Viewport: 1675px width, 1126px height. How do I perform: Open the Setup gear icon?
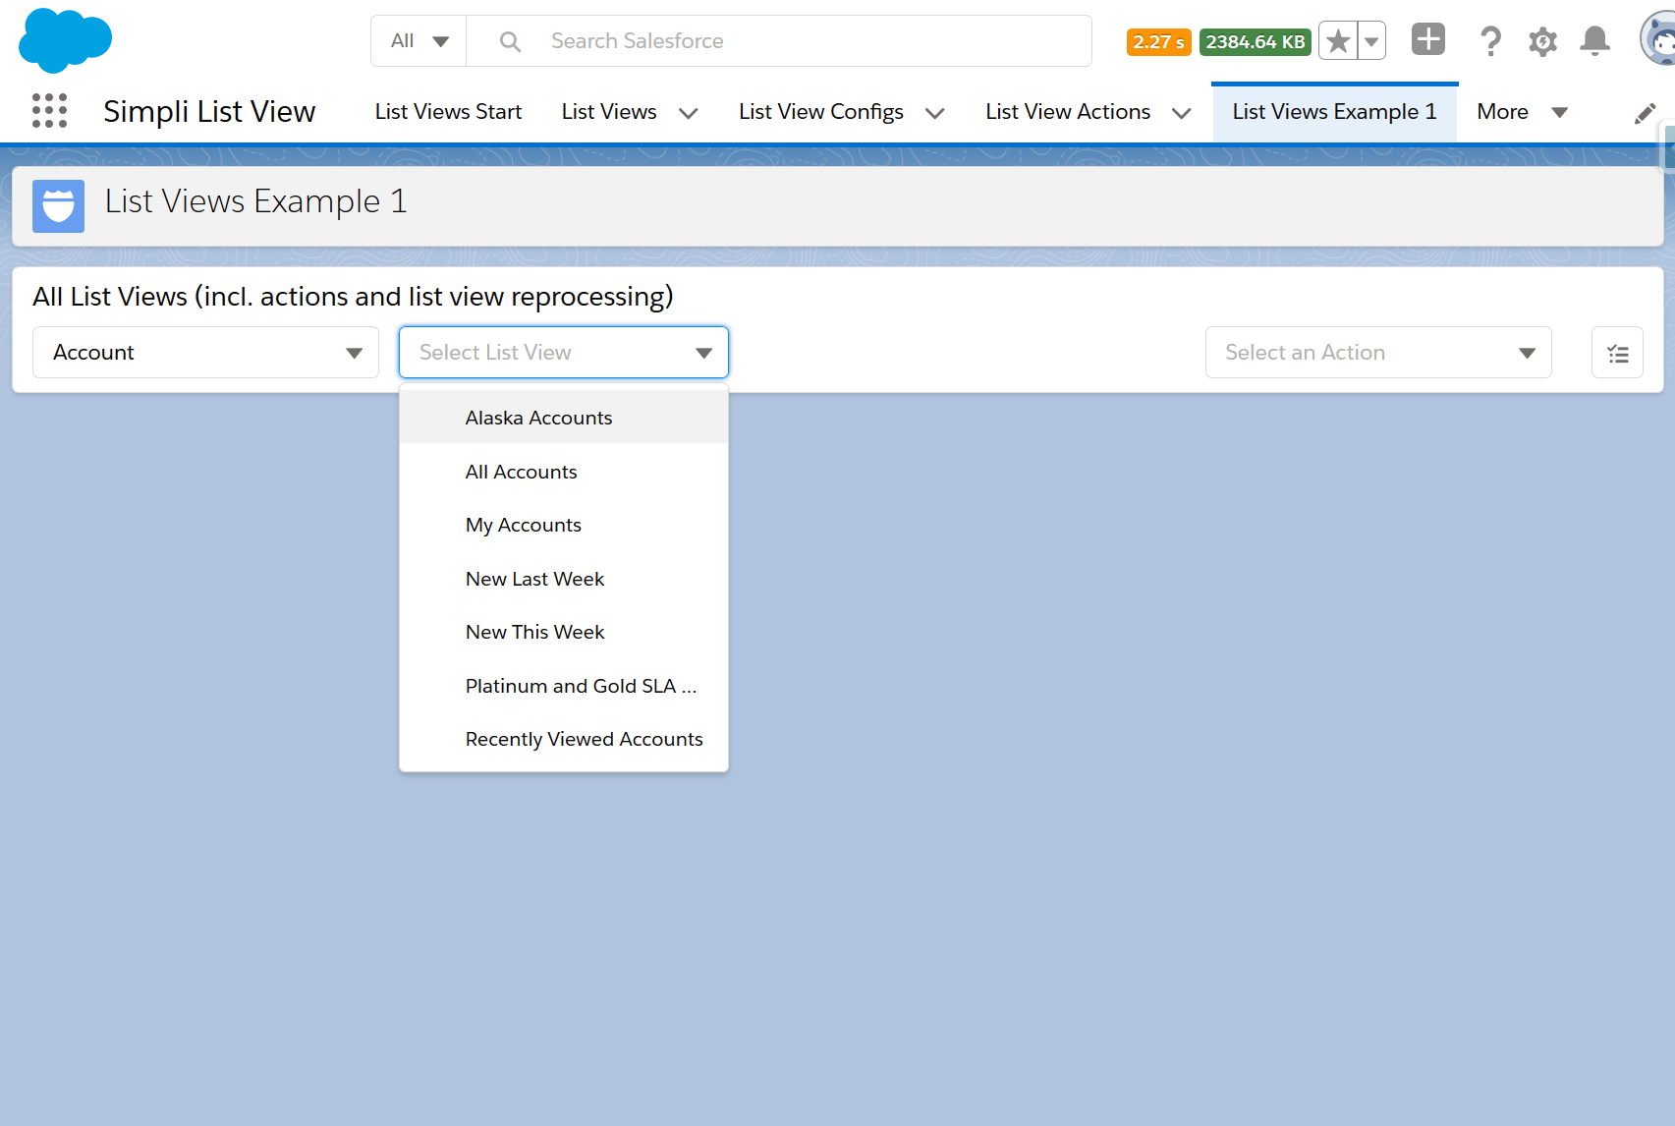click(x=1542, y=41)
